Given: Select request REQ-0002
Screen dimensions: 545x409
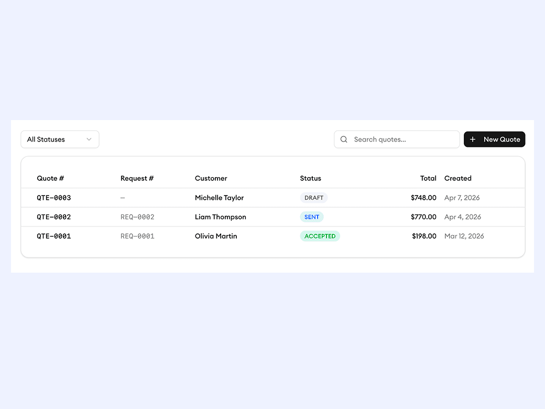Looking at the screenshot, I should pyautogui.click(x=137, y=217).
